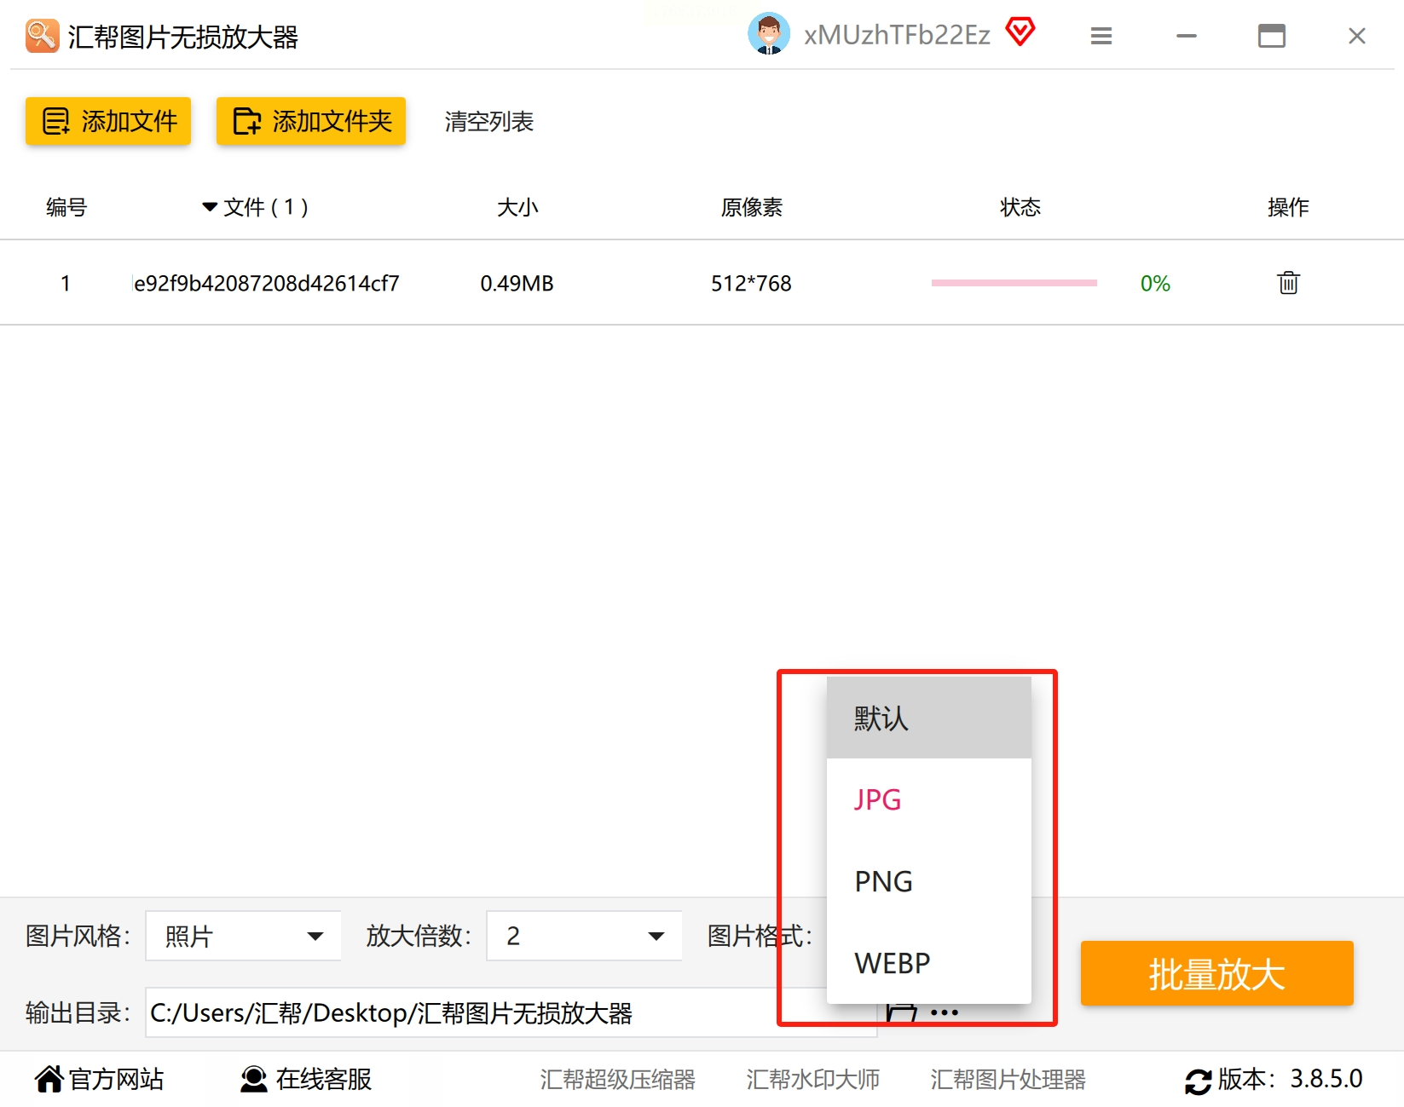Click the three-dots browse output directory icon
The width and height of the screenshot is (1404, 1107).
point(945,1012)
